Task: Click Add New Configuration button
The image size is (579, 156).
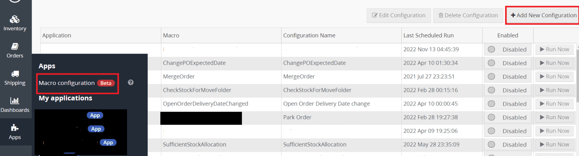Action: [543, 15]
